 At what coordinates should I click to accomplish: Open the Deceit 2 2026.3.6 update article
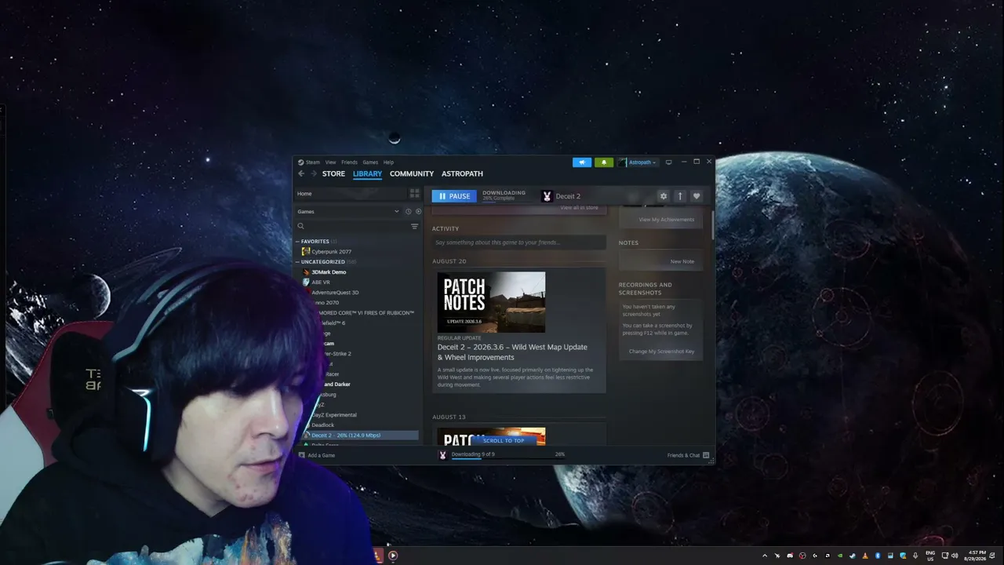click(x=512, y=352)
